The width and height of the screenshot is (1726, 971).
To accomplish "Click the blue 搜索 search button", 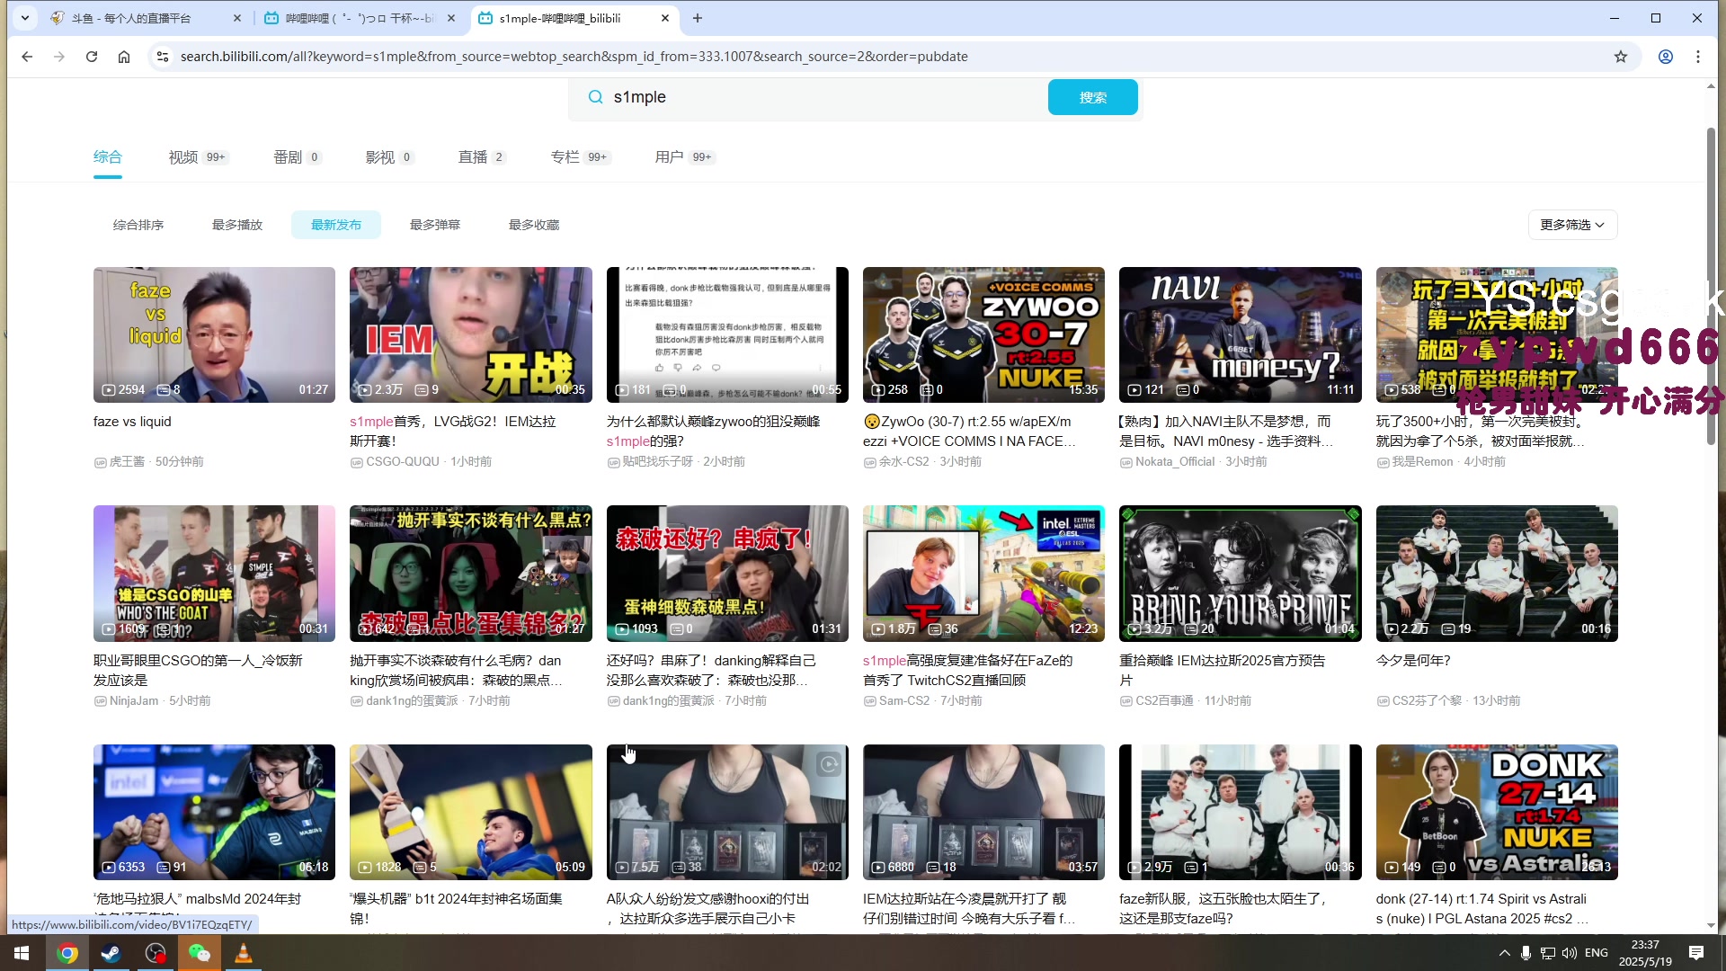I will point(1093,97).
